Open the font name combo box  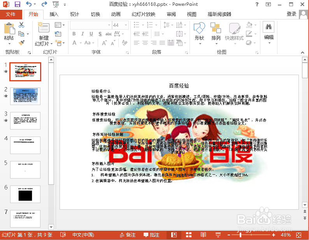91,25
